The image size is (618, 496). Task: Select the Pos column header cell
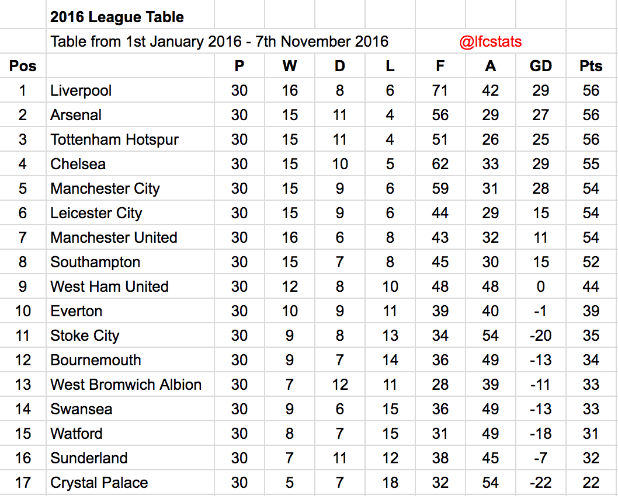[23, 66]
